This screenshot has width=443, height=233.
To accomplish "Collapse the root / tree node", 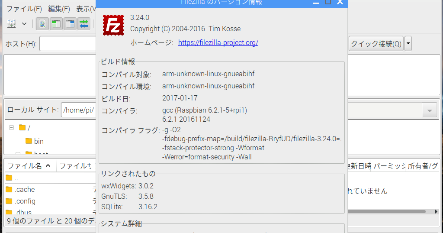I will (x=11, y=127).
